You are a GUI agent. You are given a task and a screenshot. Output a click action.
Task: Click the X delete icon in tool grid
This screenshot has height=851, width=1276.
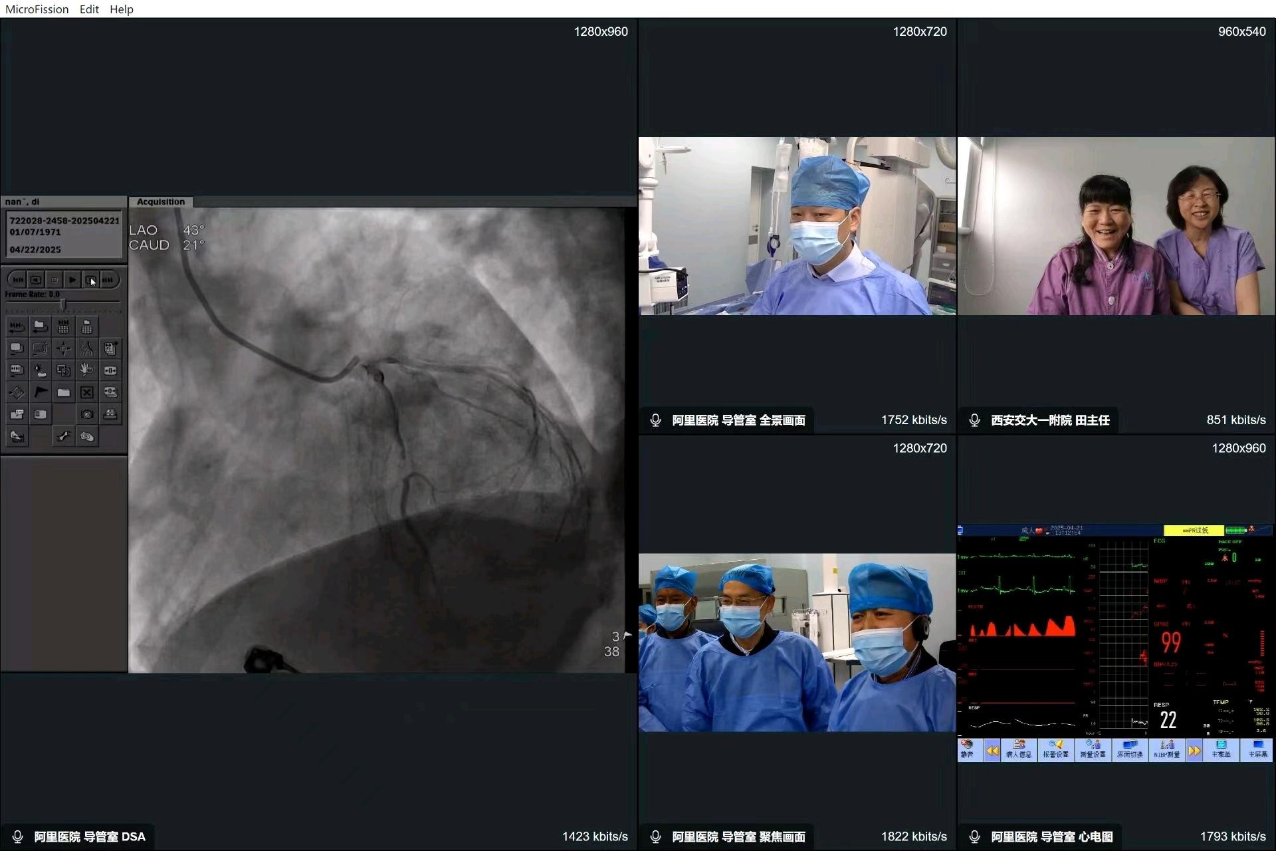[87, 392]
